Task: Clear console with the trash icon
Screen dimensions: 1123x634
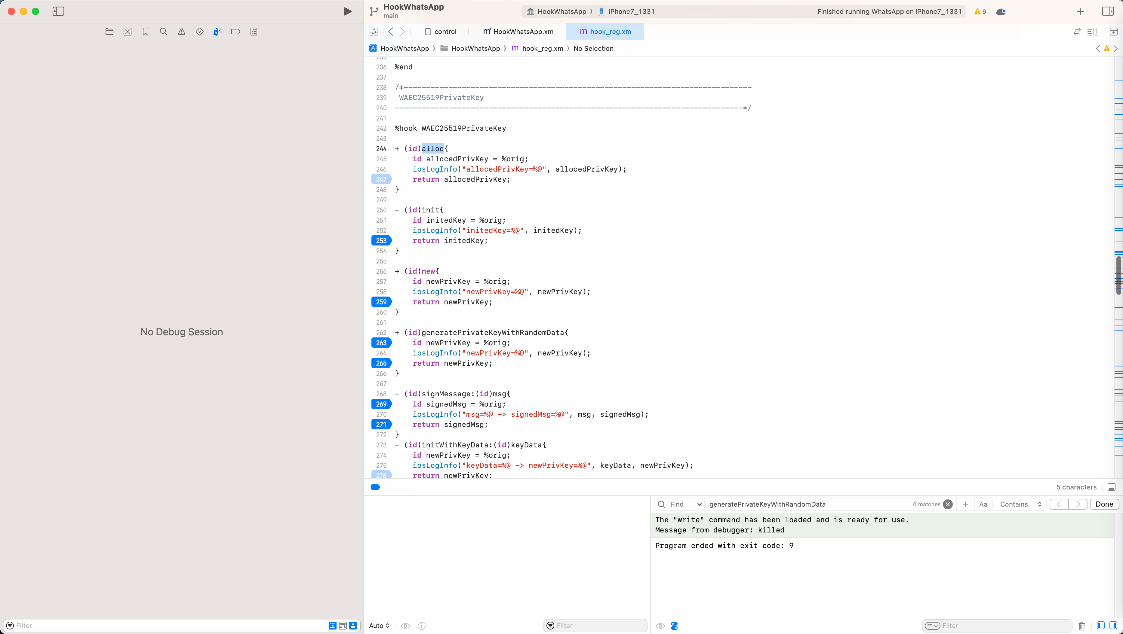Action: coord(1081,626)
